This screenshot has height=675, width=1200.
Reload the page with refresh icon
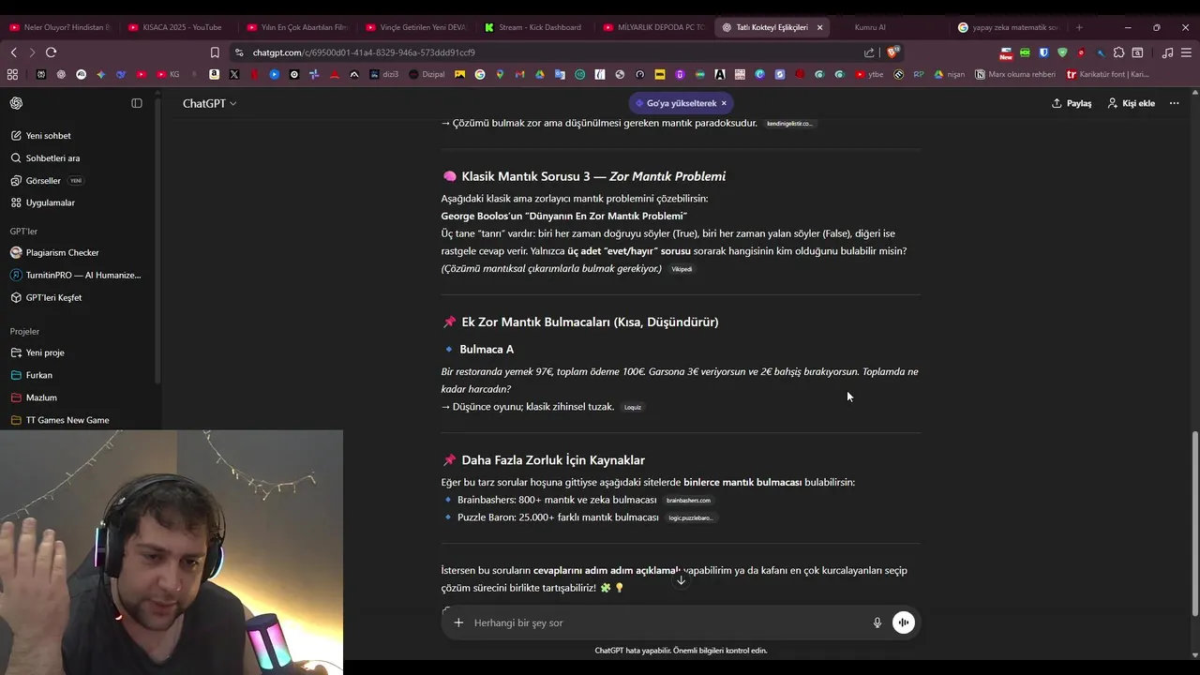pos(51,52)
